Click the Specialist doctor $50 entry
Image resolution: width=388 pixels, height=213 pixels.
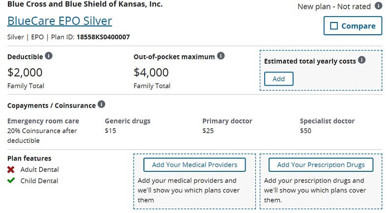327,126
